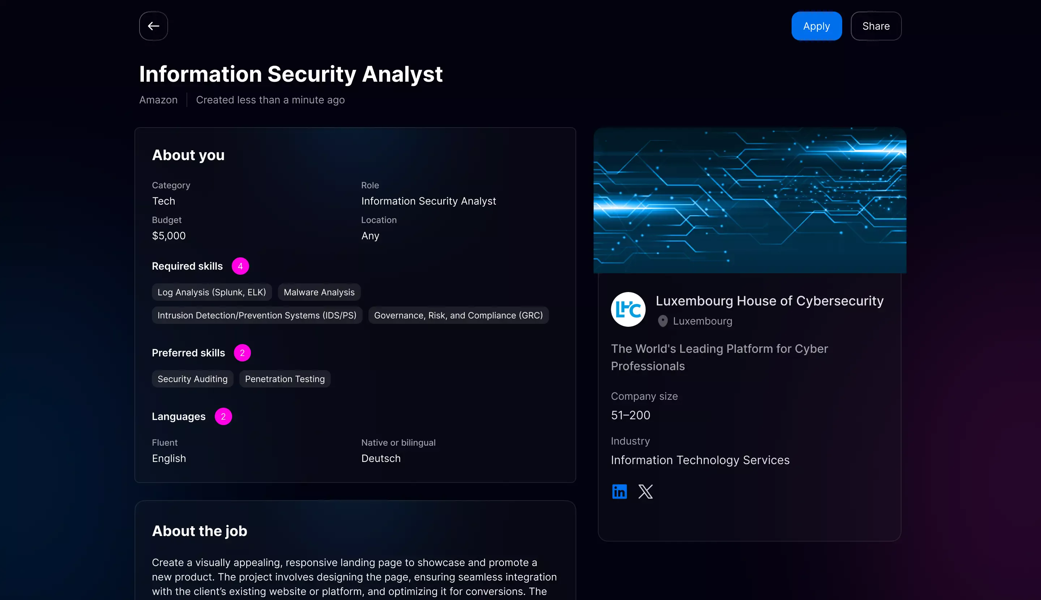This screenshot has height=600, width=1041.
Task: Select the Penetration Testing skill tag
Action: (x=285, y=379)
